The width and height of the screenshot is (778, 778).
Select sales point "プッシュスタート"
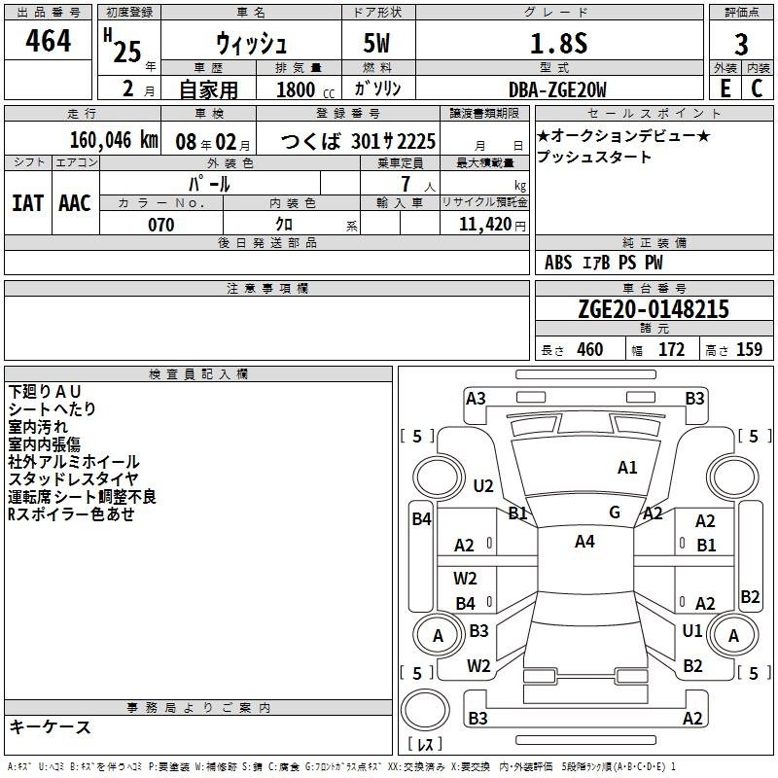point(594,157)
